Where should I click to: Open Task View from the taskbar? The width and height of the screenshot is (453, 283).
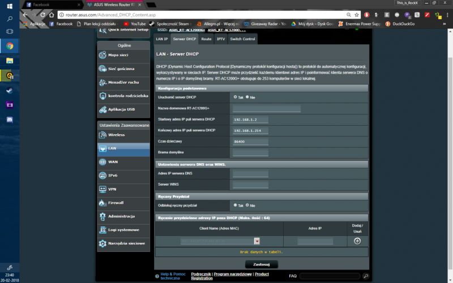10,31
